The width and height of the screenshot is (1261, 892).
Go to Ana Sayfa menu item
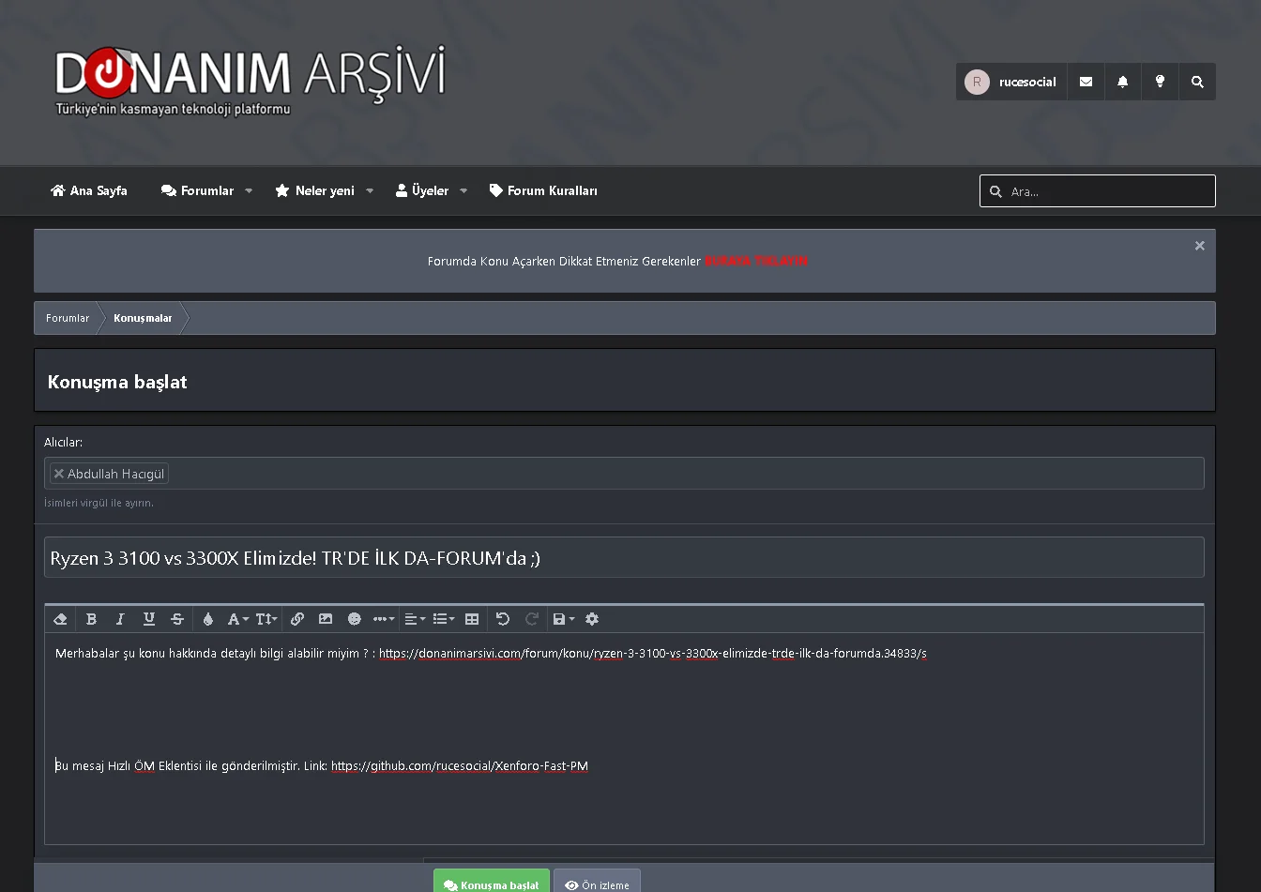tap(88, 190)
